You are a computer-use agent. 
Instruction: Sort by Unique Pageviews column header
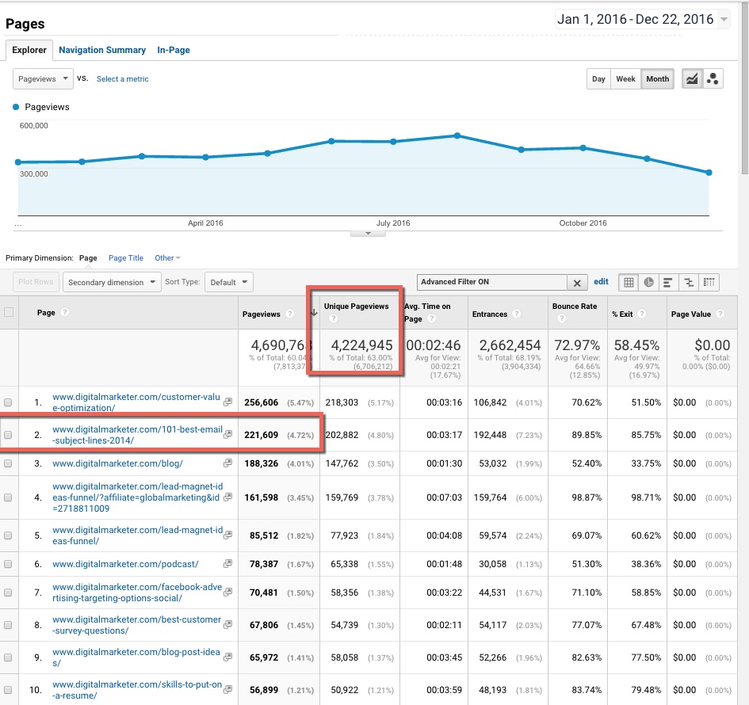(357, 307)
